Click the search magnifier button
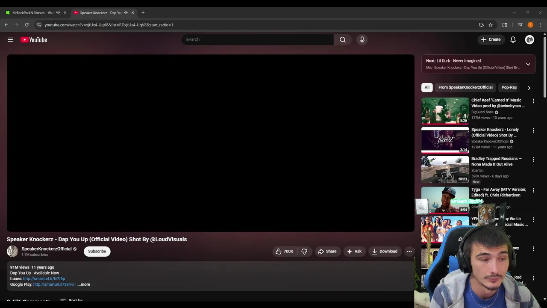Viewport: 547px width, 308px height. point(342,39)
